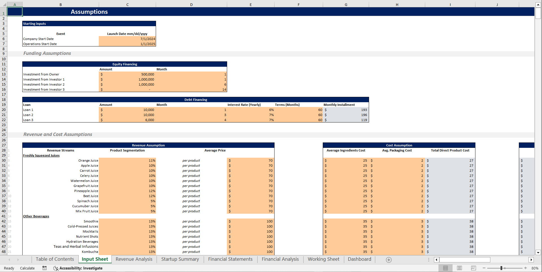542x272 pixels.
Task: Add a new worksheet with plus icon
Action: pos(389,260)
